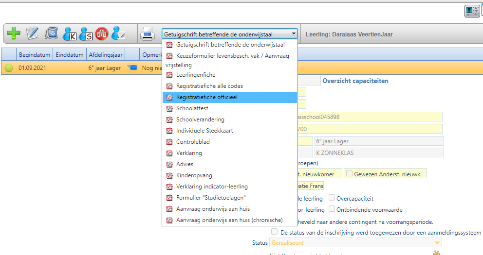The width and height of the screenshot is (483, 255).
Task: Select Leerlingenfiche from the list
Action: [230, 75]
